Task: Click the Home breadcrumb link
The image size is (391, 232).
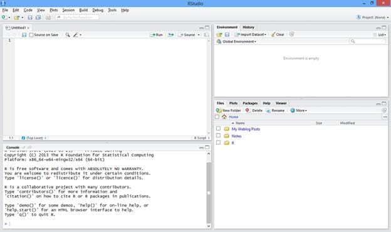Action: [x=234, y=117]
